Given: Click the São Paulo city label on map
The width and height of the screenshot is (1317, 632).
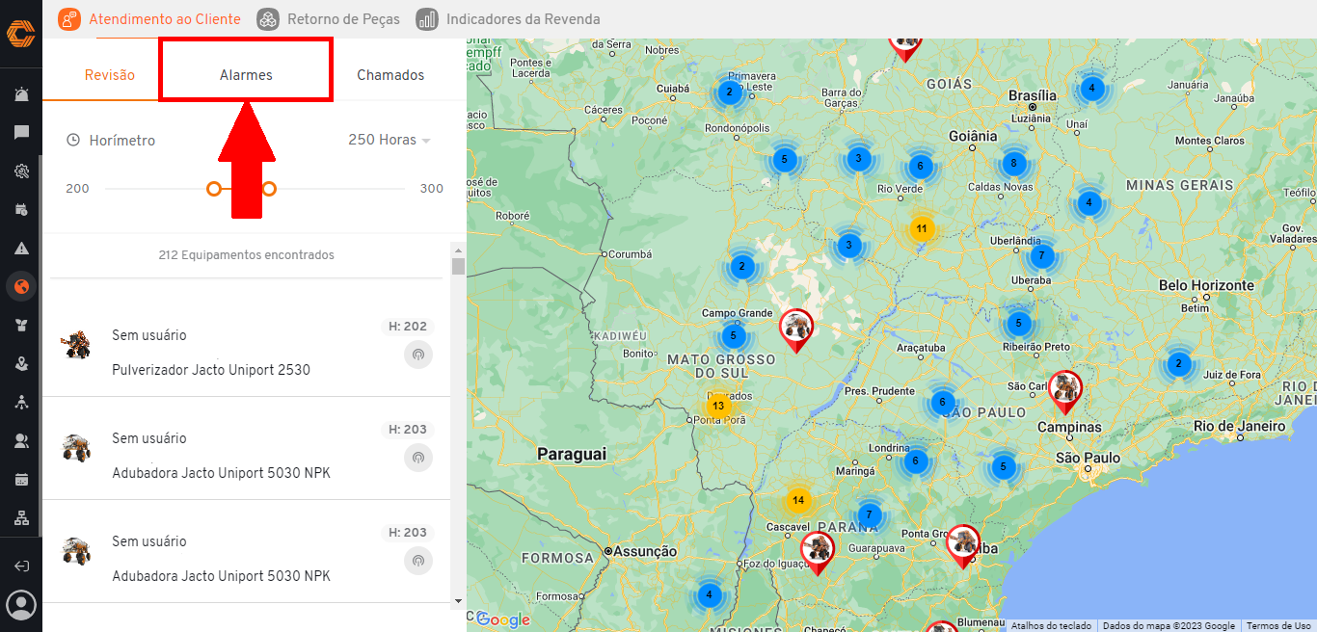Looking at the screenshot, I should (x=1089, y=458).
